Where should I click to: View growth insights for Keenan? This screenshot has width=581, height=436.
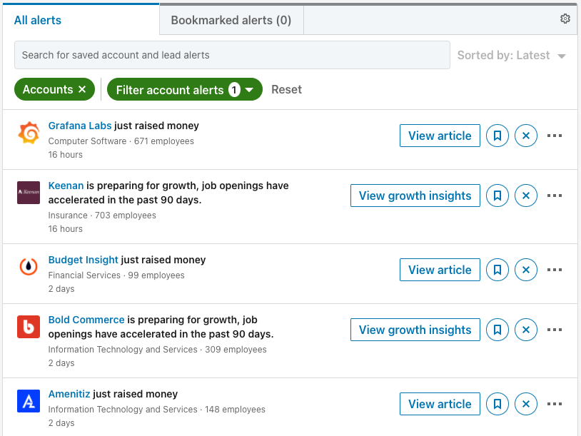(415, 196)
